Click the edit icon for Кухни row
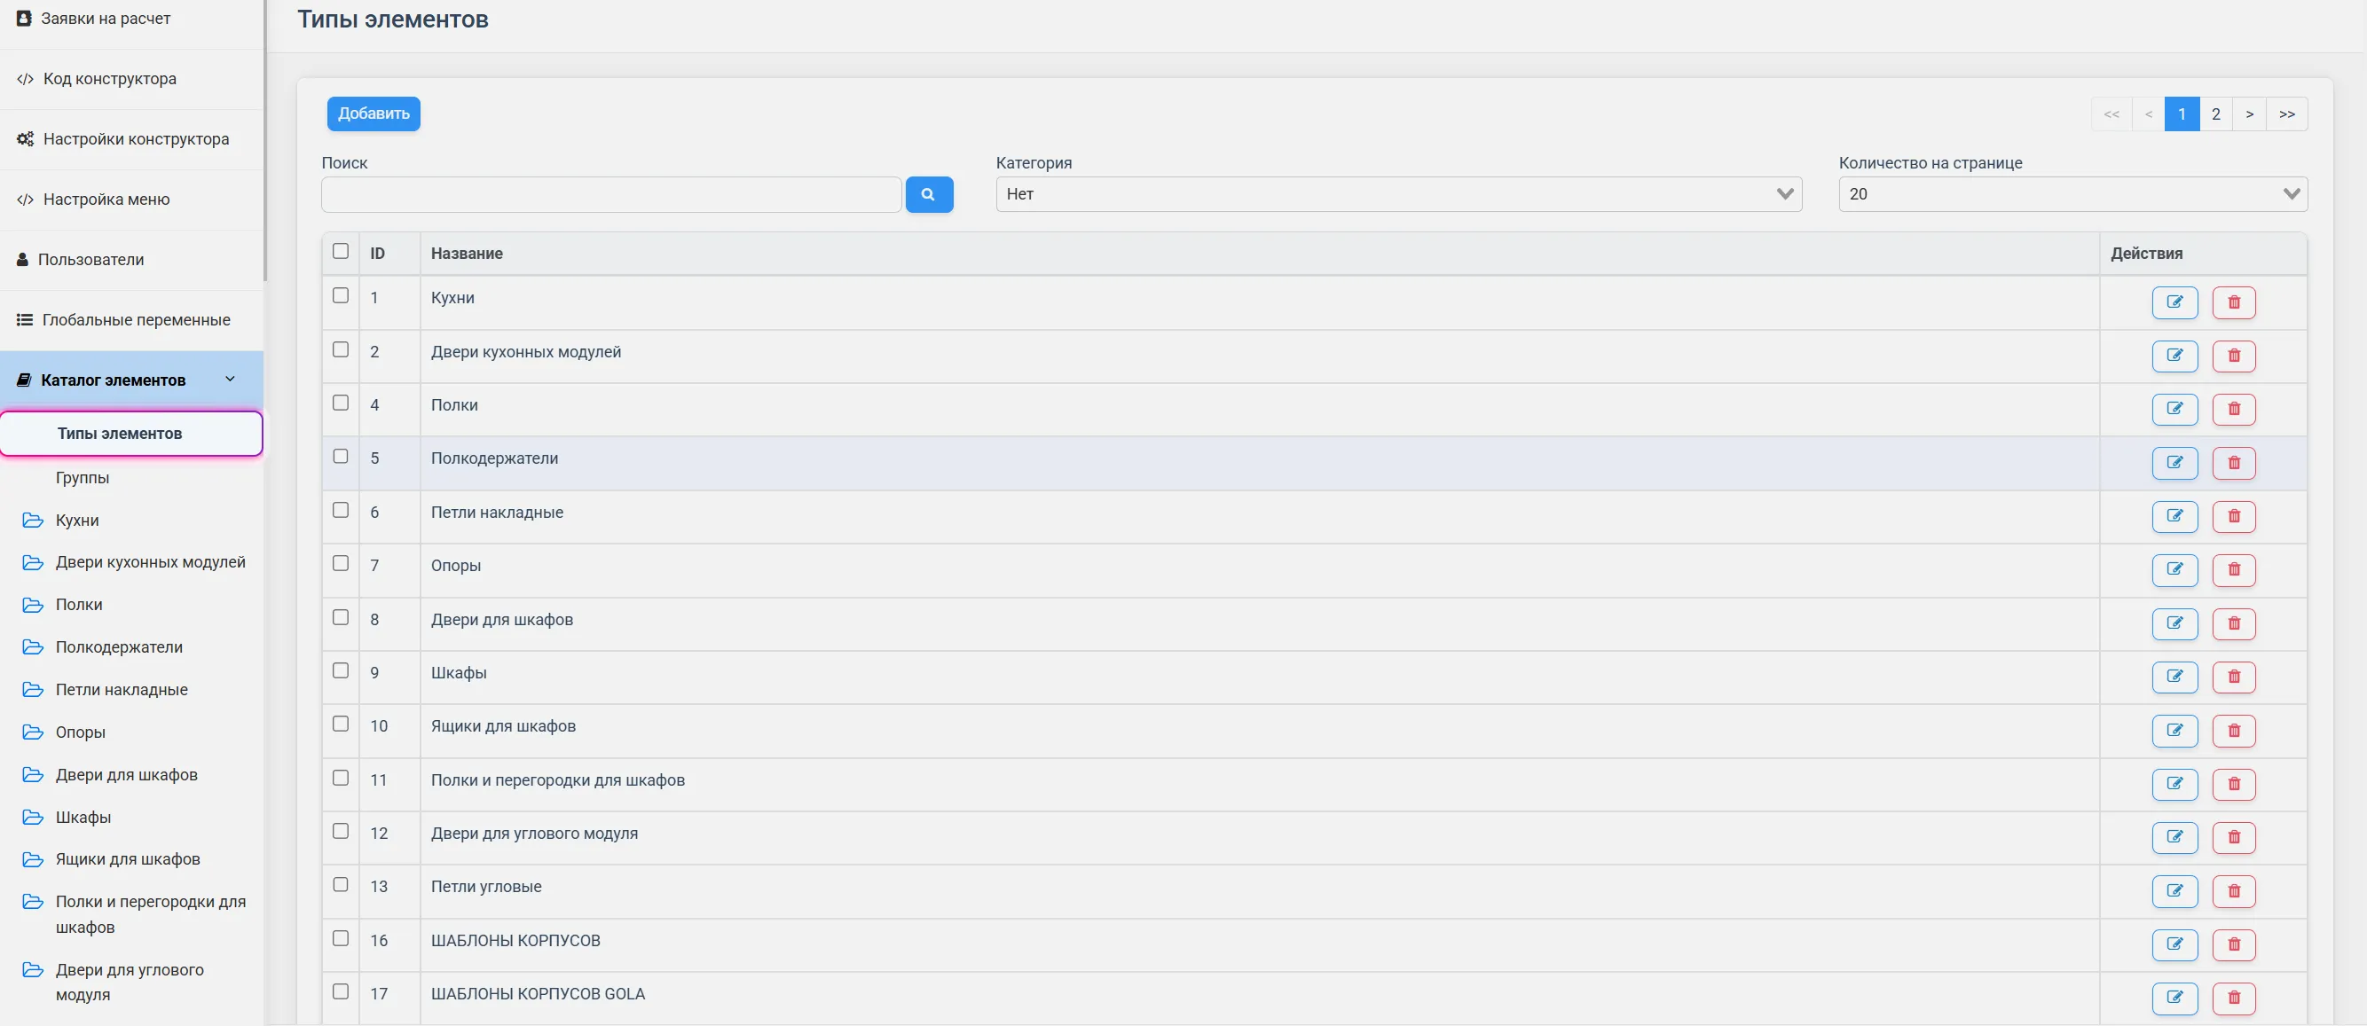Screen dimensions: 2367x1026 (2174, 302)
